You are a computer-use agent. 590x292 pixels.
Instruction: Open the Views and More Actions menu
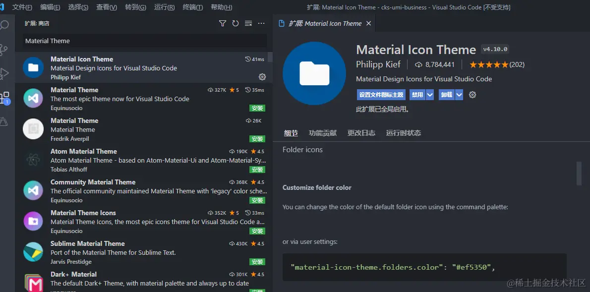(261, 23)
